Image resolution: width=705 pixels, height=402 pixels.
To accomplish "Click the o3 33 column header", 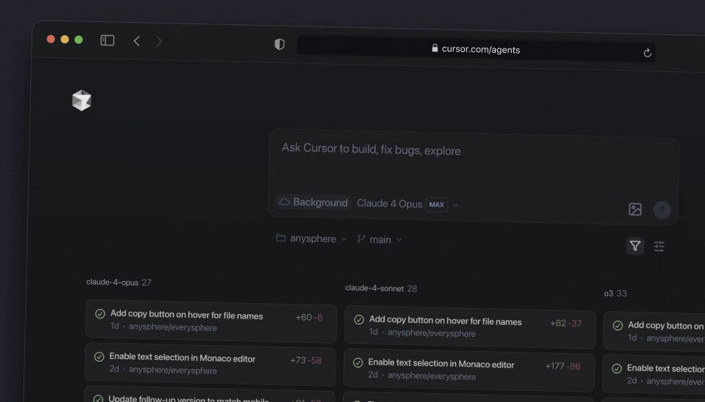I will (615, 293).
